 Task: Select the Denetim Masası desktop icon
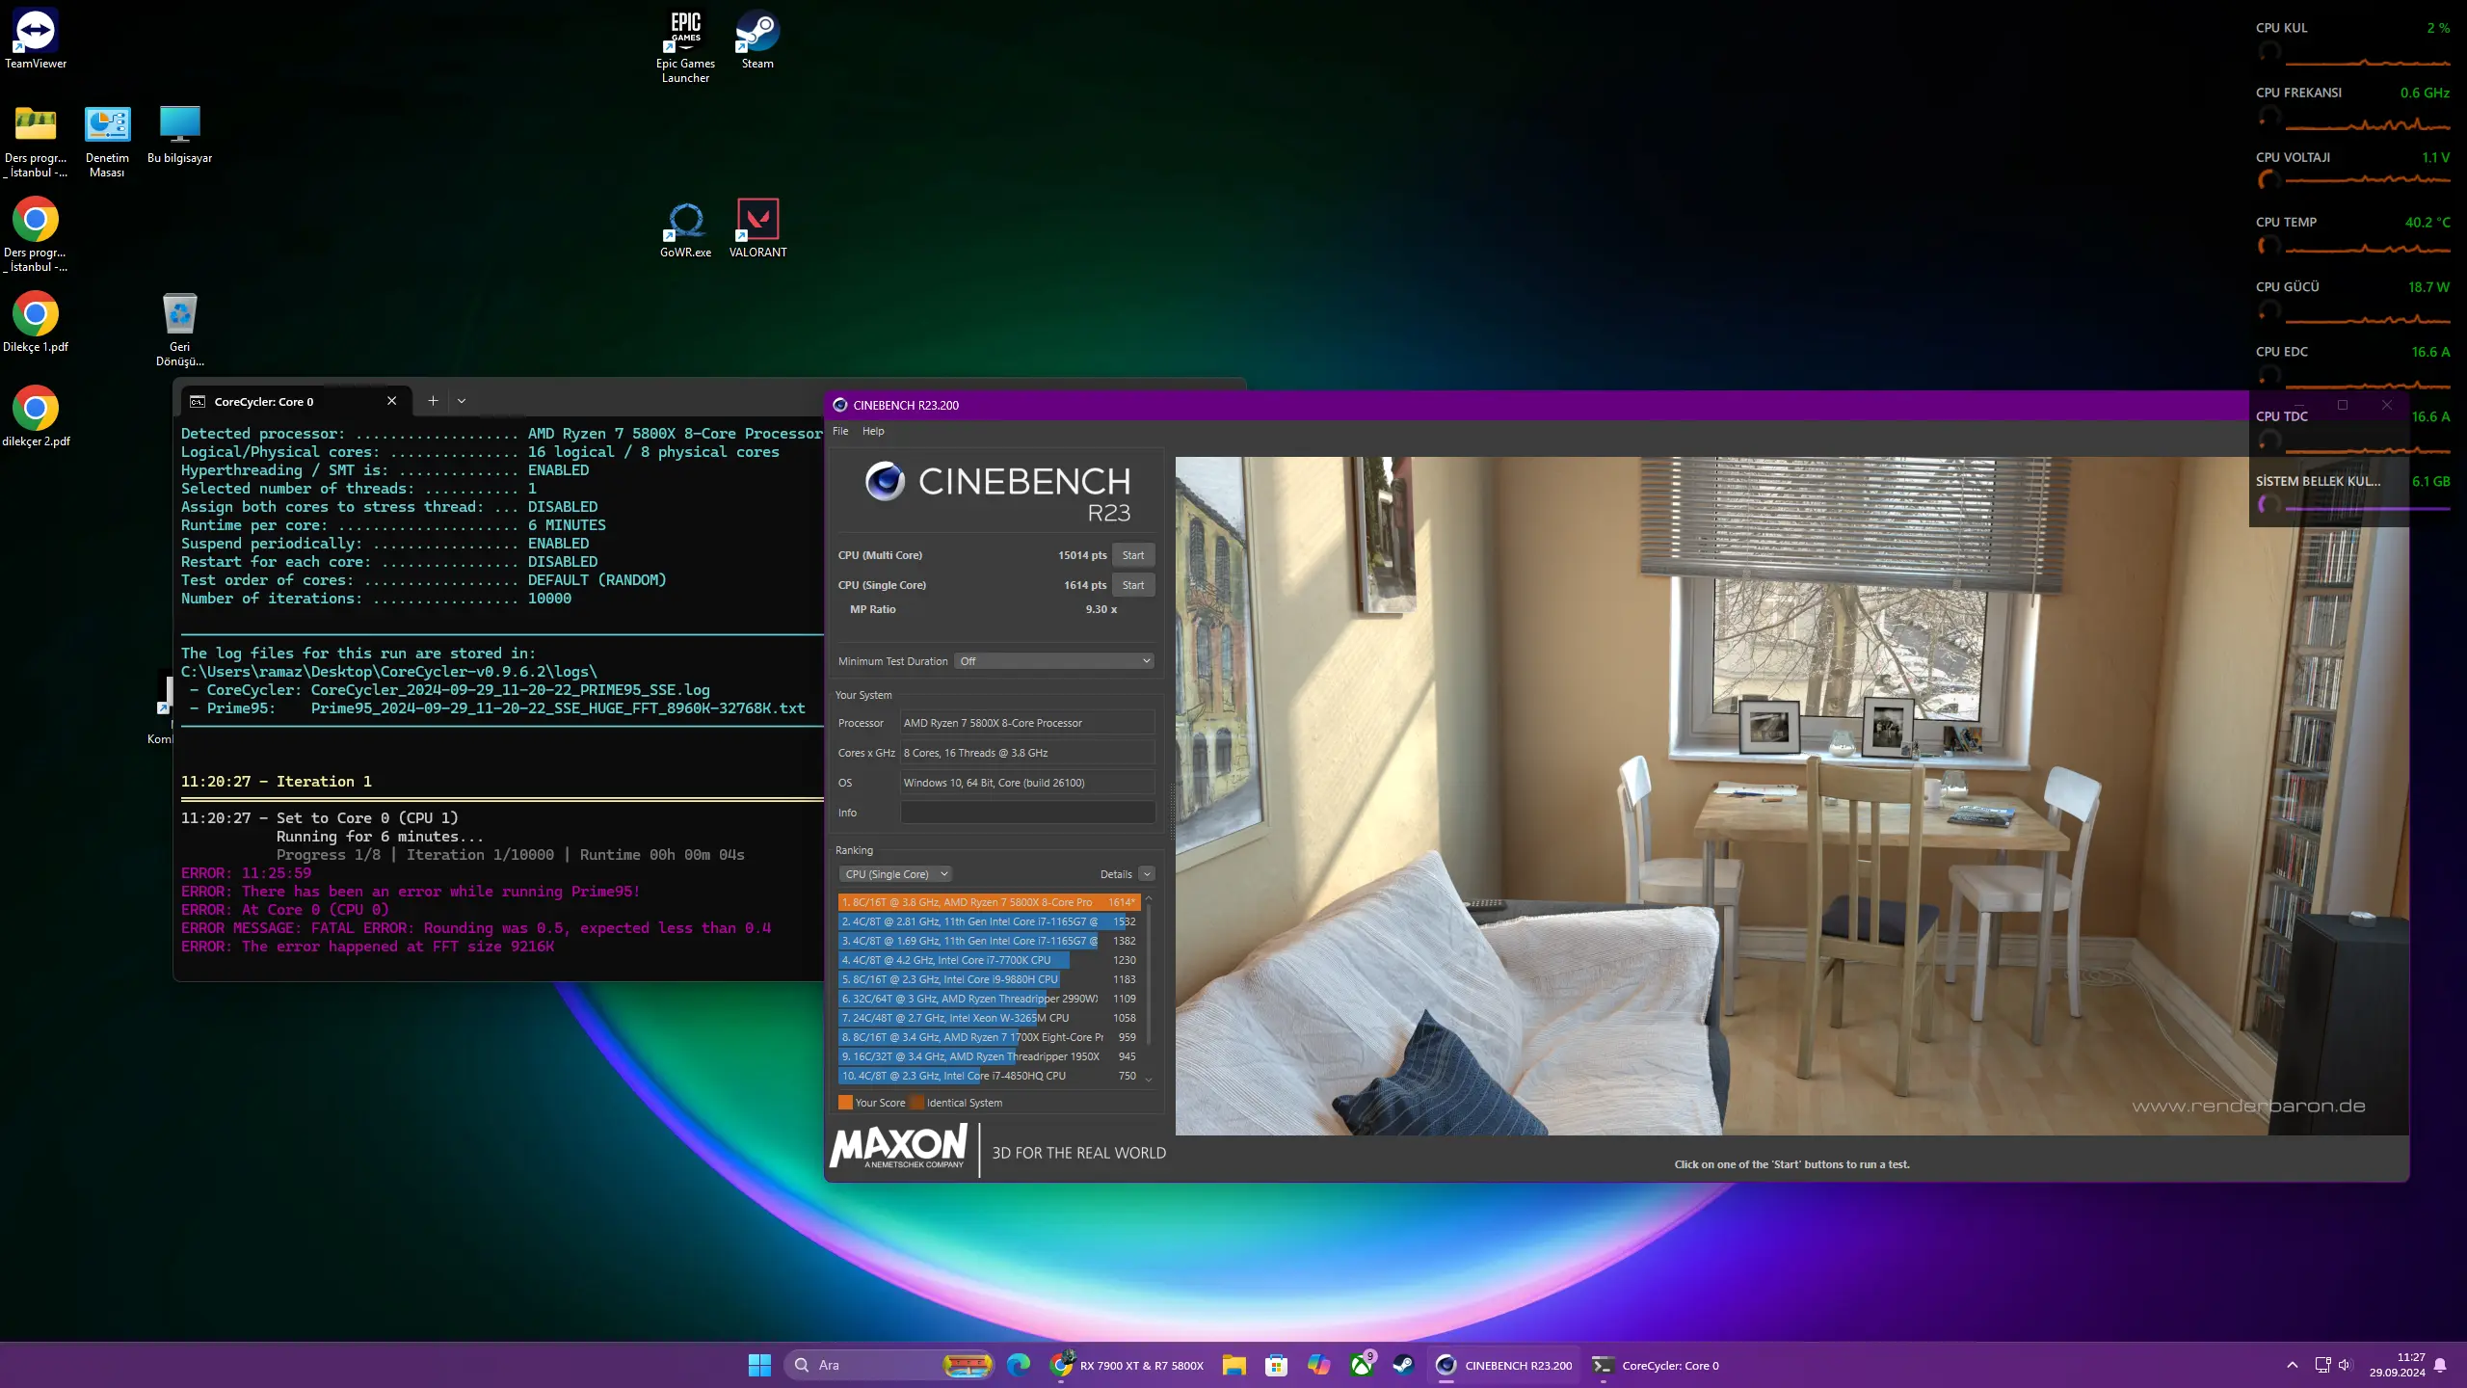(x=107, y=141)
